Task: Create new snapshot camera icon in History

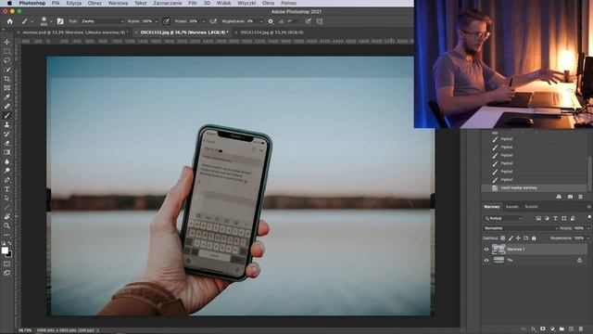Action: (570, 197)
